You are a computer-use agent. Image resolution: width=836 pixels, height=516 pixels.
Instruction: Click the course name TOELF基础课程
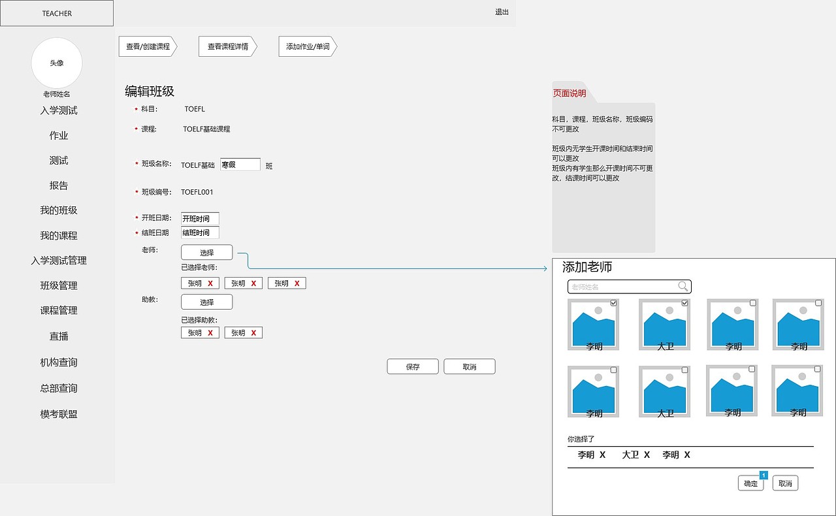(206, 129)
